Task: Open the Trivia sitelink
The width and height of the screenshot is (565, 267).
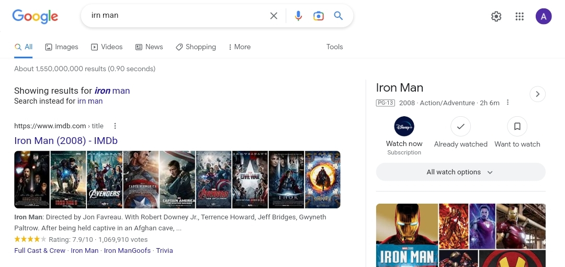Action: 164,250
